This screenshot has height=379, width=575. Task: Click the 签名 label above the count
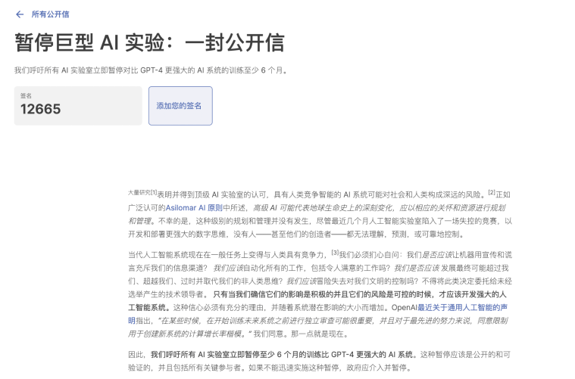coord(26,96)
